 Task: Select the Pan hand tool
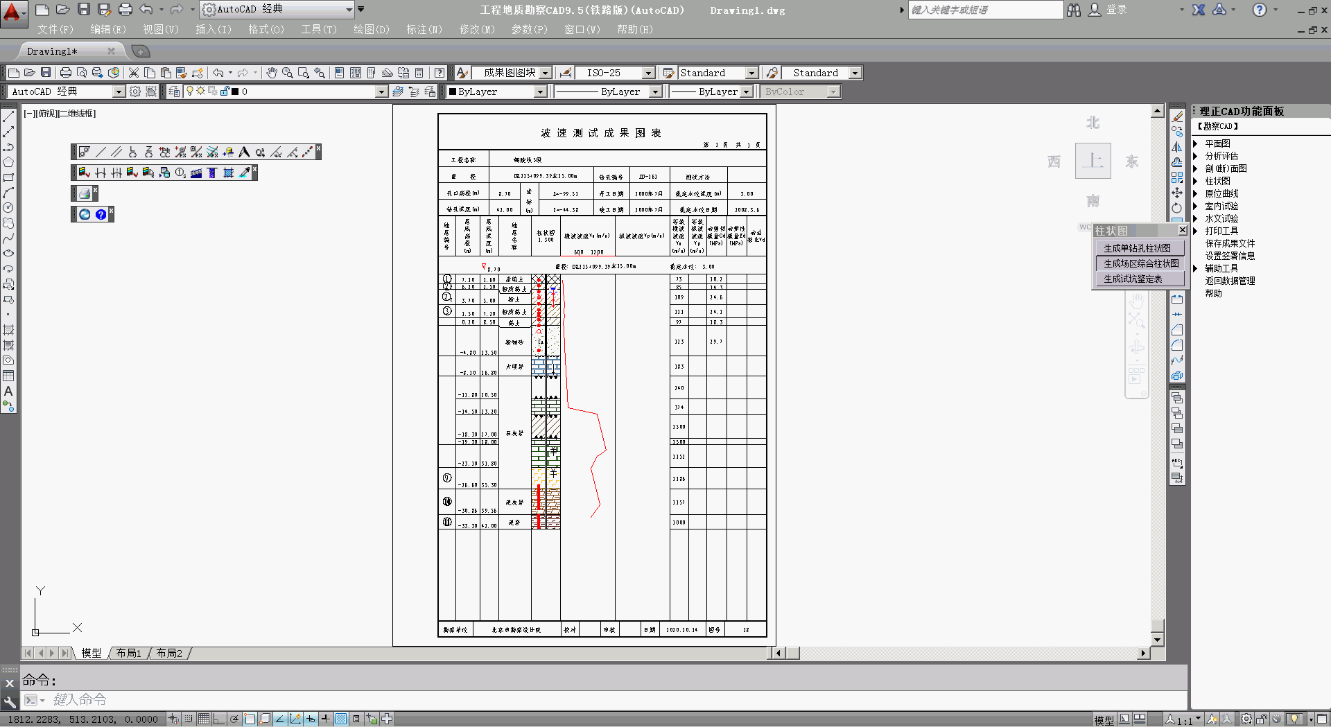[x=272, y=73]
